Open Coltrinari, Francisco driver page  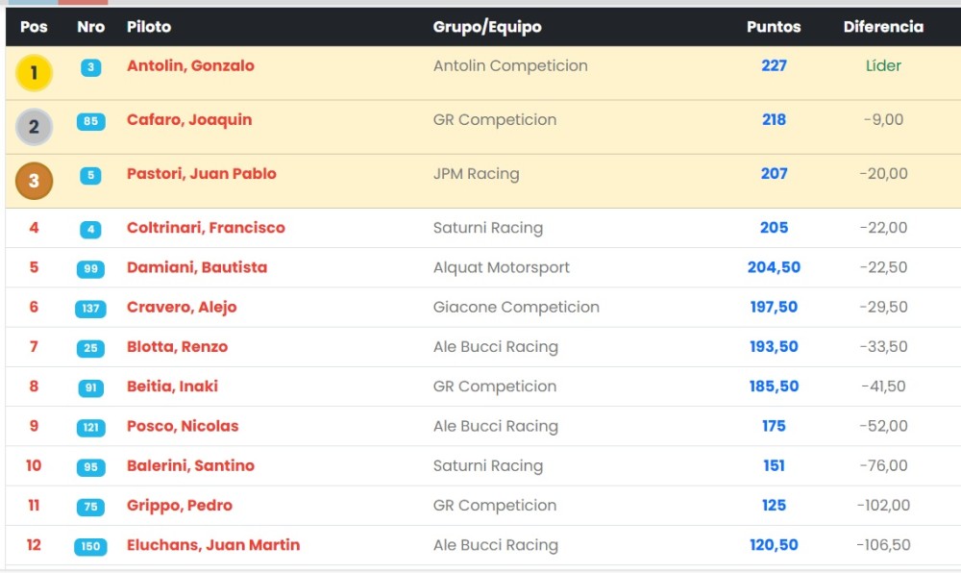click(x=206, y=228)
